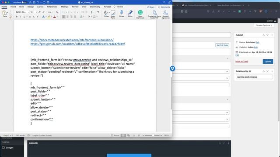Screen dimensions: 280x157
Task: Click the sort icon in ribbon
Action: pyautogui.click(x=92, y=12)
